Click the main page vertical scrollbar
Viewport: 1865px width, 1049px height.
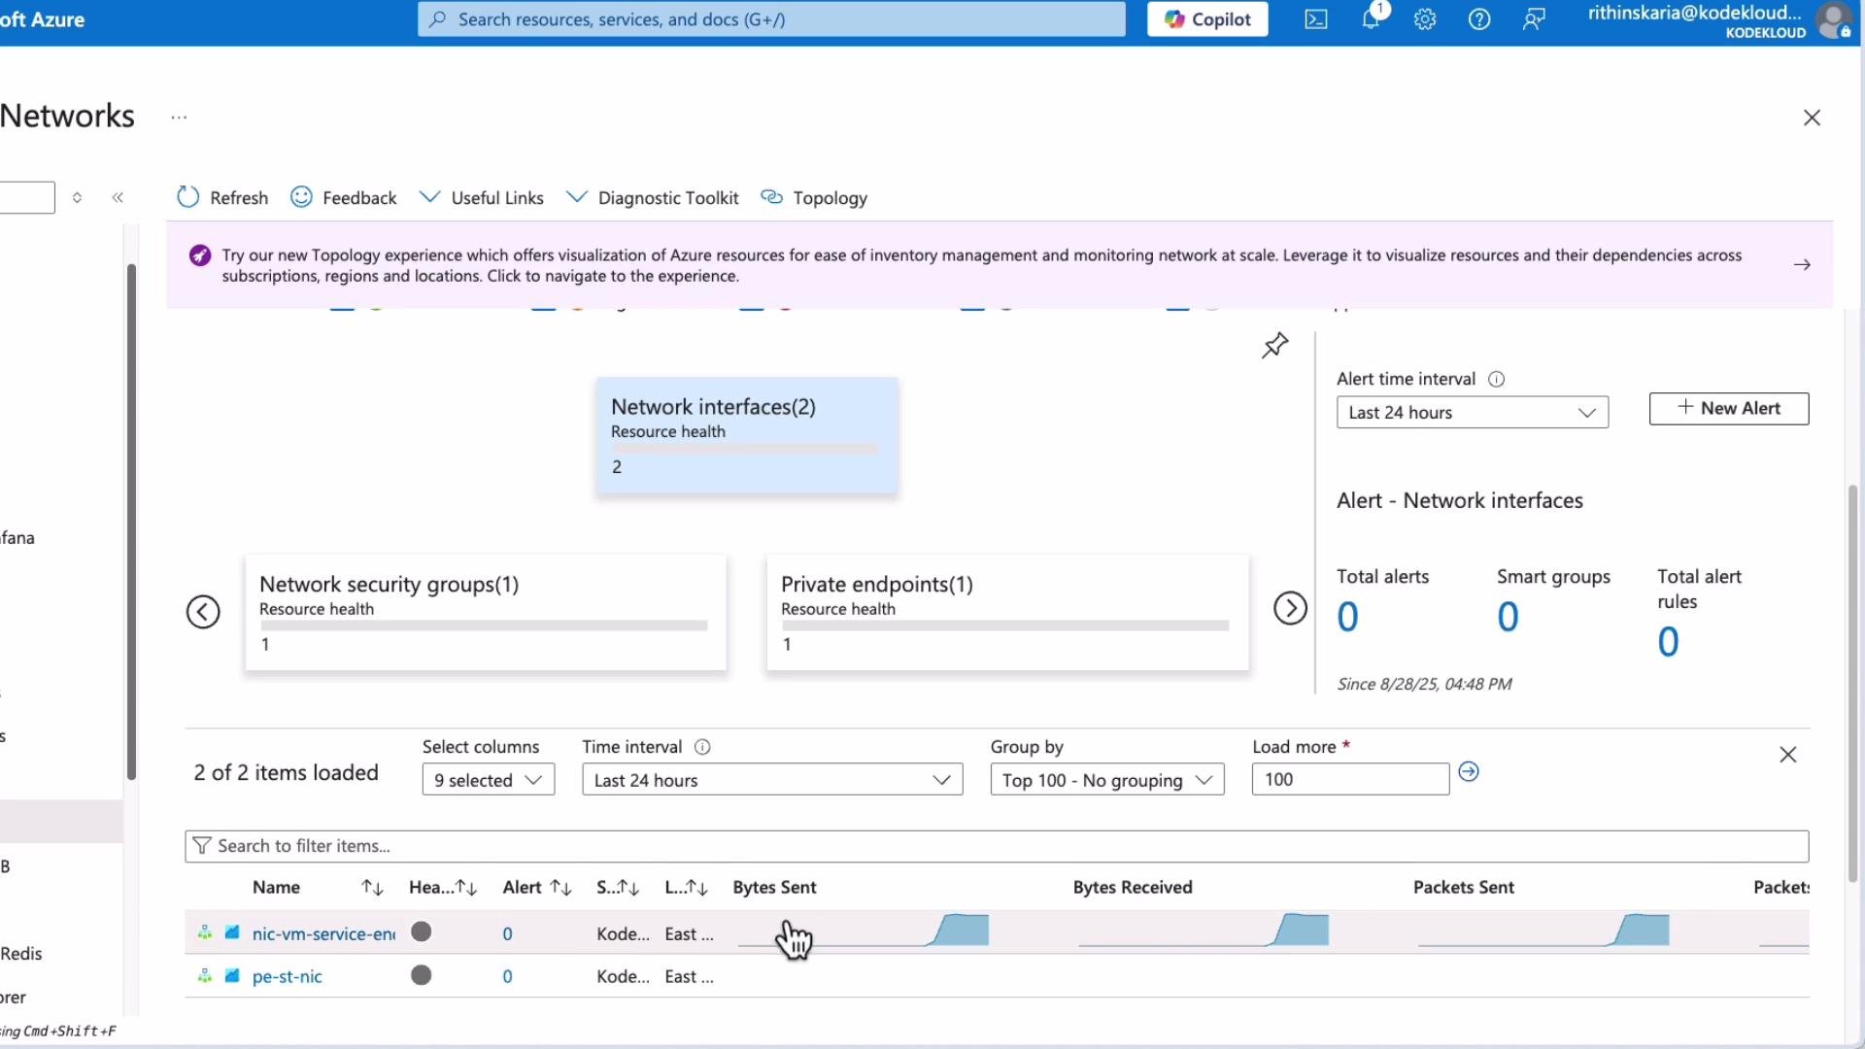click(1853, 683)
